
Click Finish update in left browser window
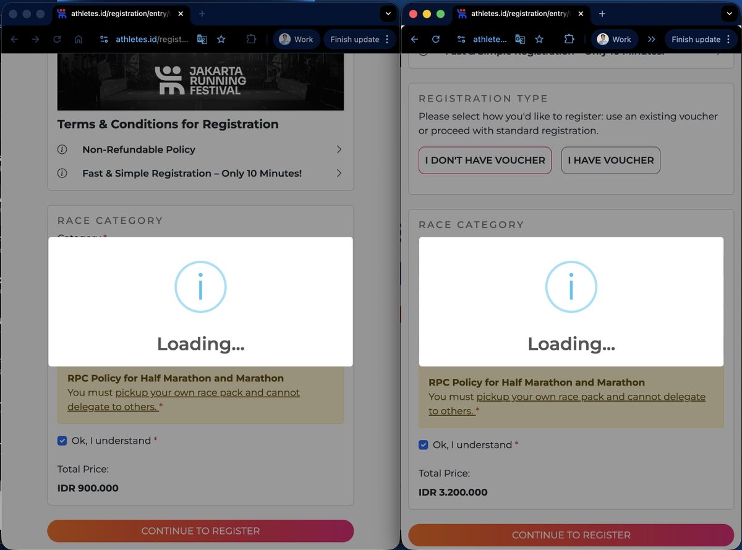click(x=355, y=39)
